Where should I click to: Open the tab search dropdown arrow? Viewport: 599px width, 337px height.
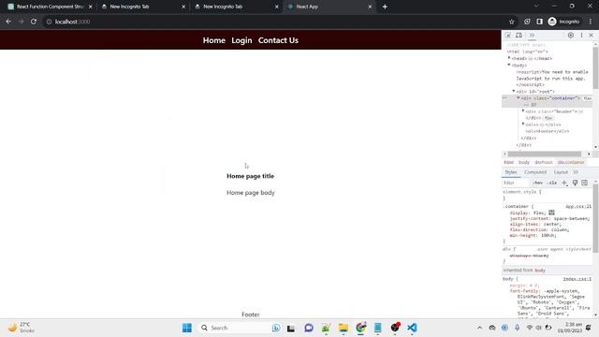click(x=536, y=7)
